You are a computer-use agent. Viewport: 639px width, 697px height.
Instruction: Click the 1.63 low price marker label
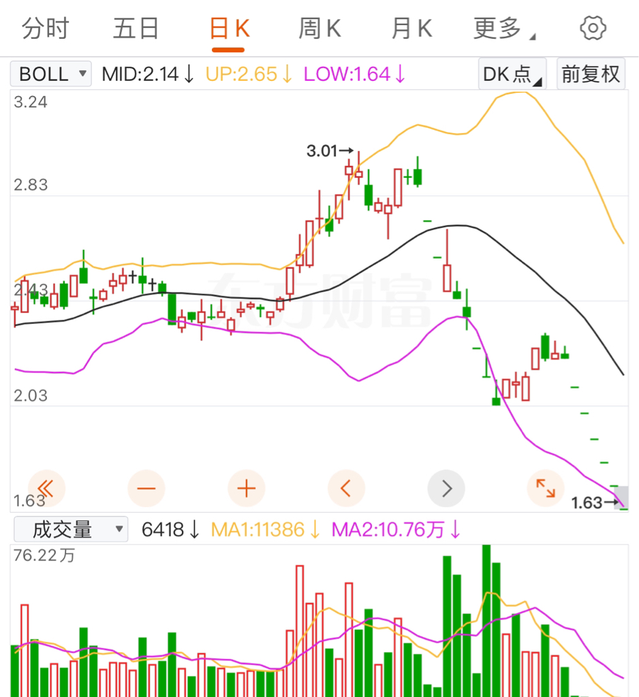pyautogui.click(x=587, y=503)
